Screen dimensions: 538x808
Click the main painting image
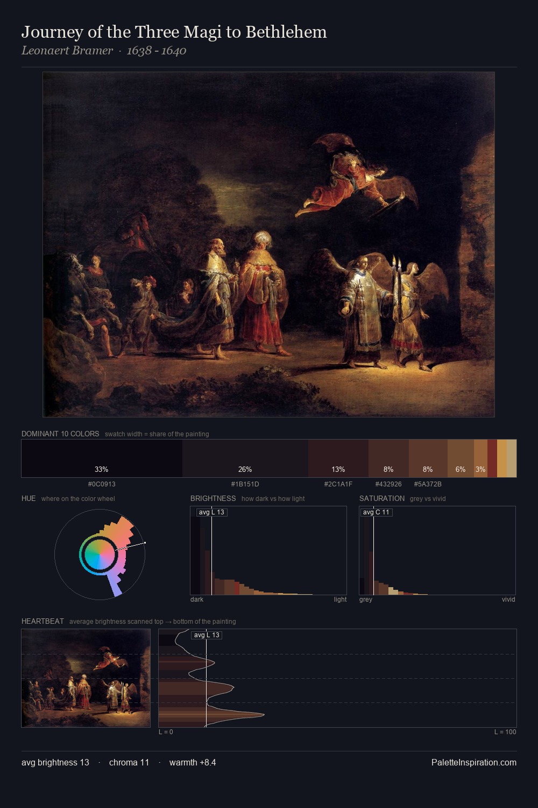(x=268, y=245)
